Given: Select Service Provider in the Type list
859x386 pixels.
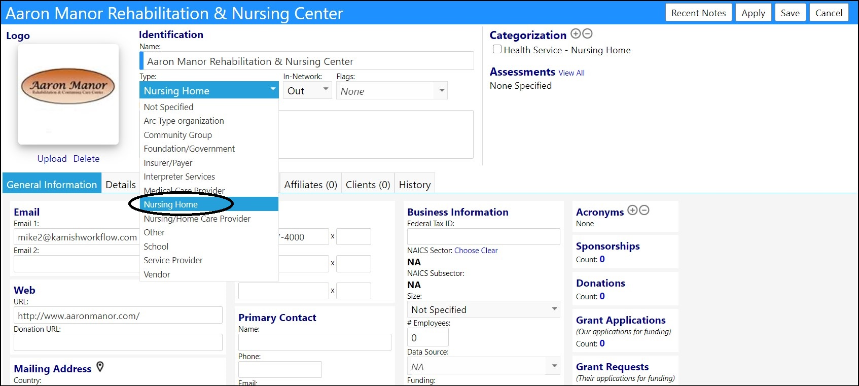Looking at the screenshot, I should (209, 260).
